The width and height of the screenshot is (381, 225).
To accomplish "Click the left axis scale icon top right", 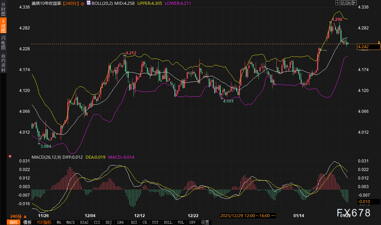I will click(343, 3).
